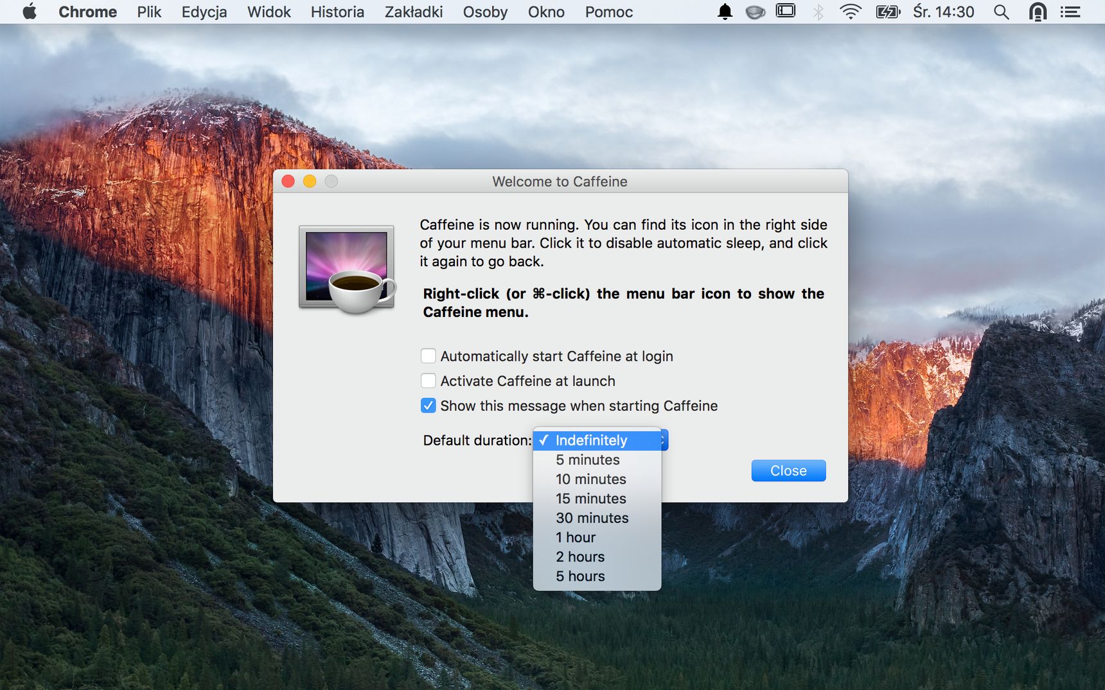The width and height of the screenshot is (1105, 690).
Task: Open the Historia menu
Action: [x=337, y=12]
